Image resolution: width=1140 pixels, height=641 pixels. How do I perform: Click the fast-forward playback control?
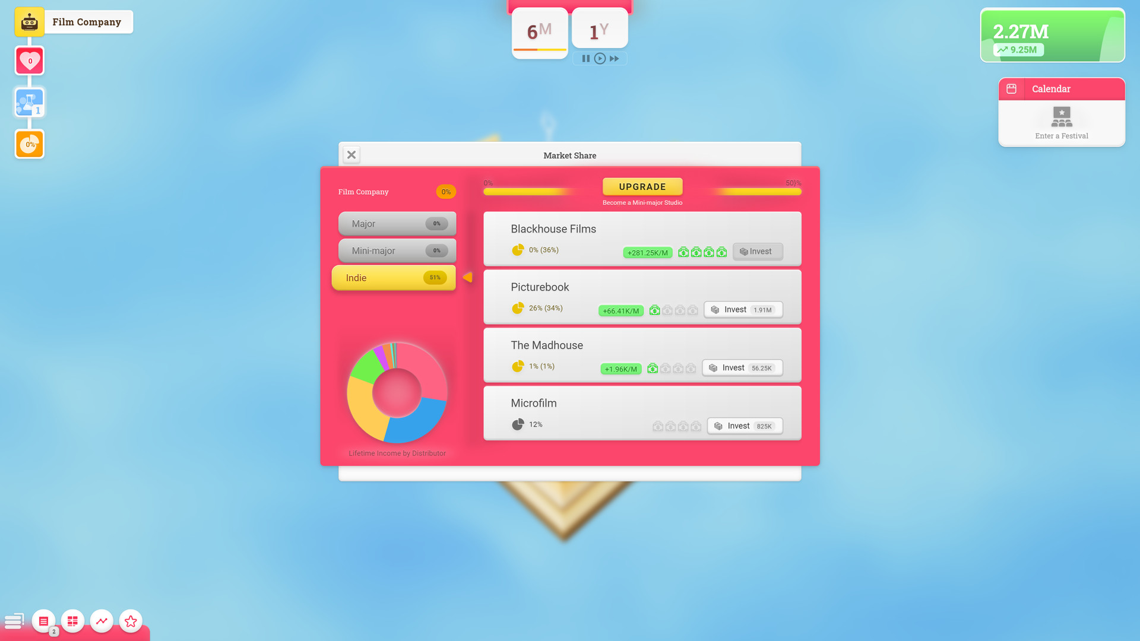click(614, 58)
